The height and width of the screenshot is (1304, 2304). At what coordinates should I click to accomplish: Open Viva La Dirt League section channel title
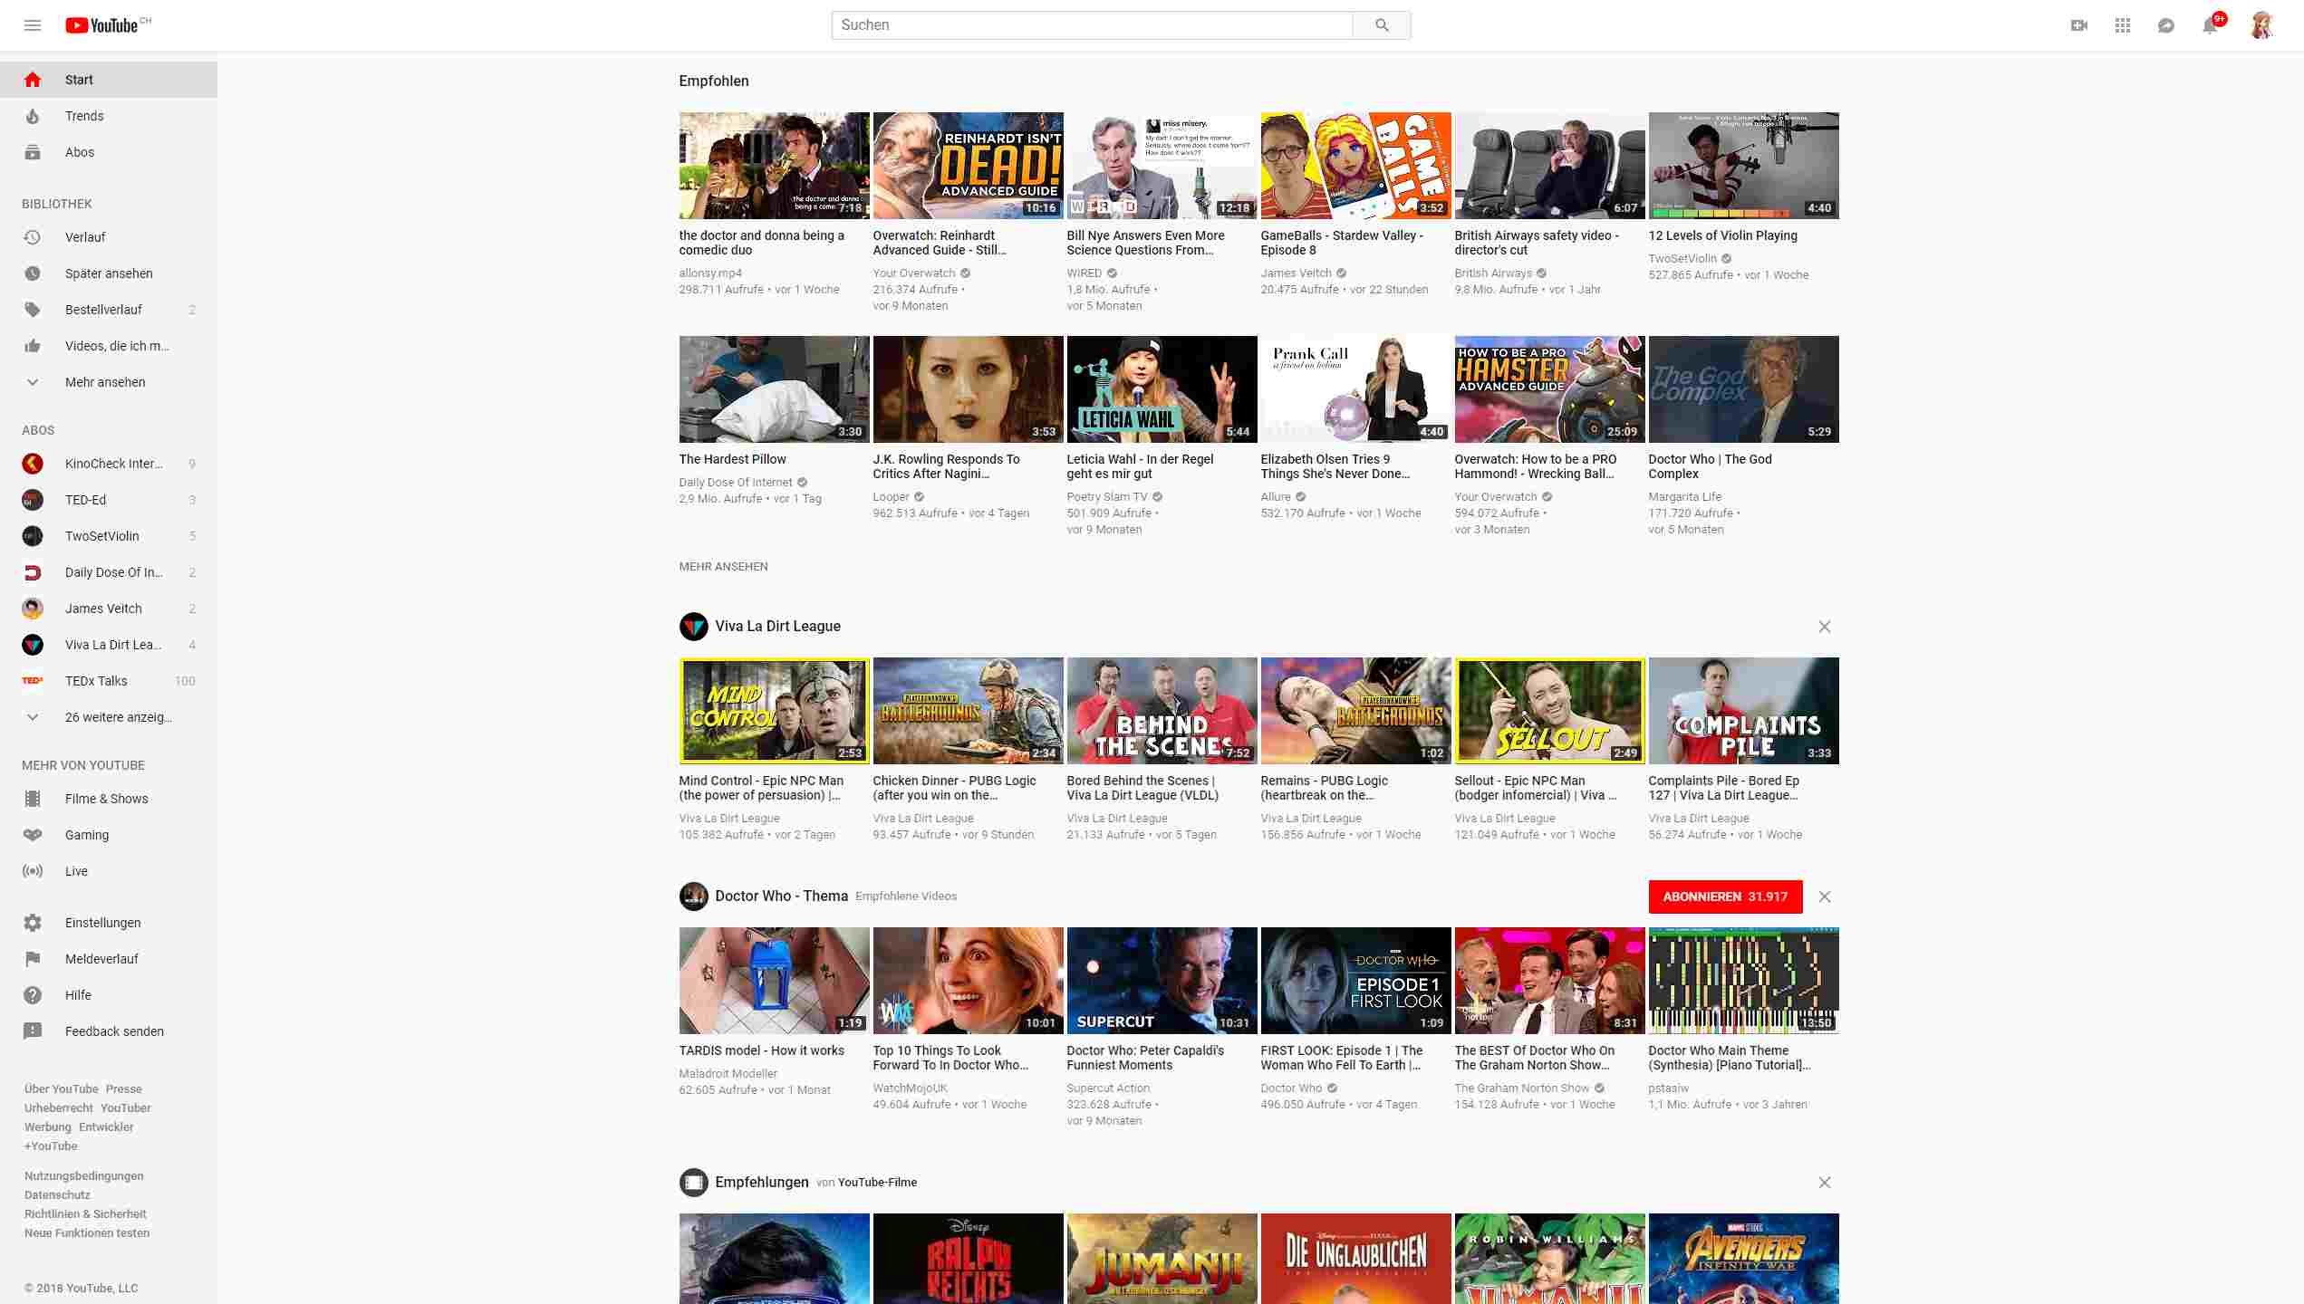click(x=777, y=627)
